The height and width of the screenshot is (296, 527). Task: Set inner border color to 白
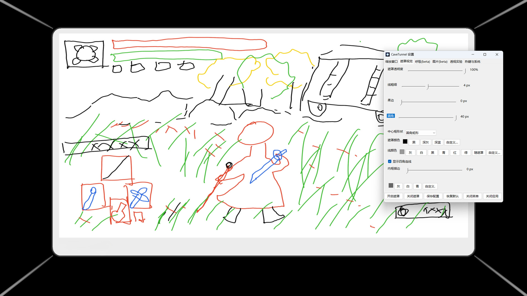pyautogui.click(x=408, y=186)
